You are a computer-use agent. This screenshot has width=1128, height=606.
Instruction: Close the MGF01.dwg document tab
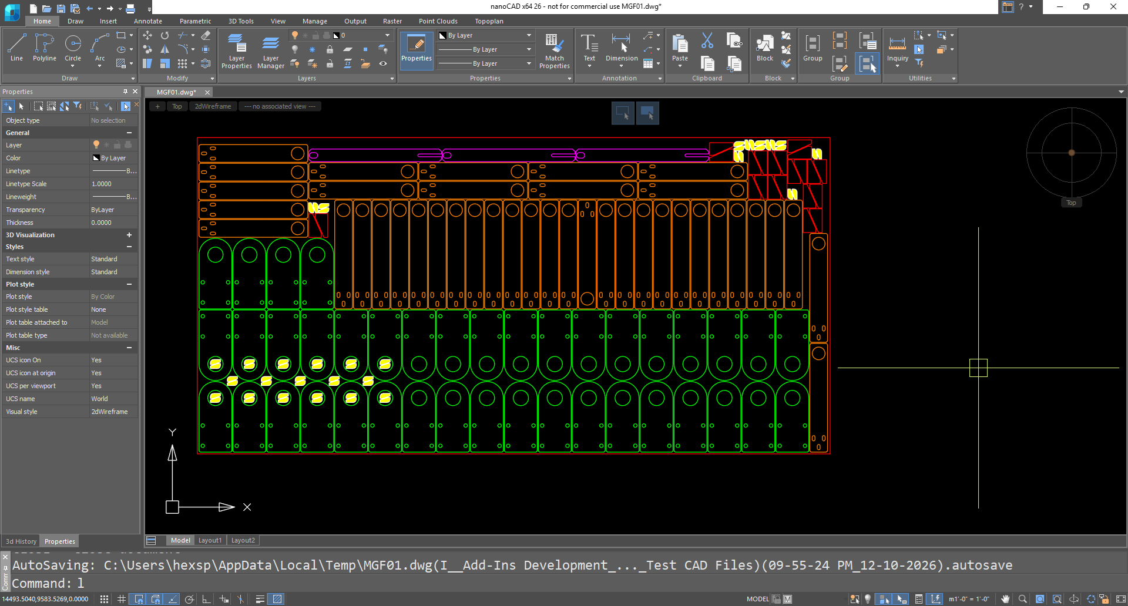207,92
